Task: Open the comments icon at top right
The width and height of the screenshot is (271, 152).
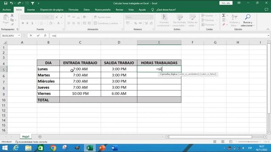Action: pyautogui.click(x=266, y=10)
